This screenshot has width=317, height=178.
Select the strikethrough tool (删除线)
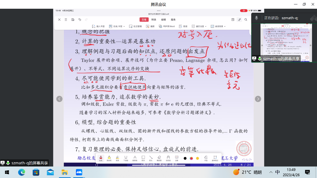135,158
